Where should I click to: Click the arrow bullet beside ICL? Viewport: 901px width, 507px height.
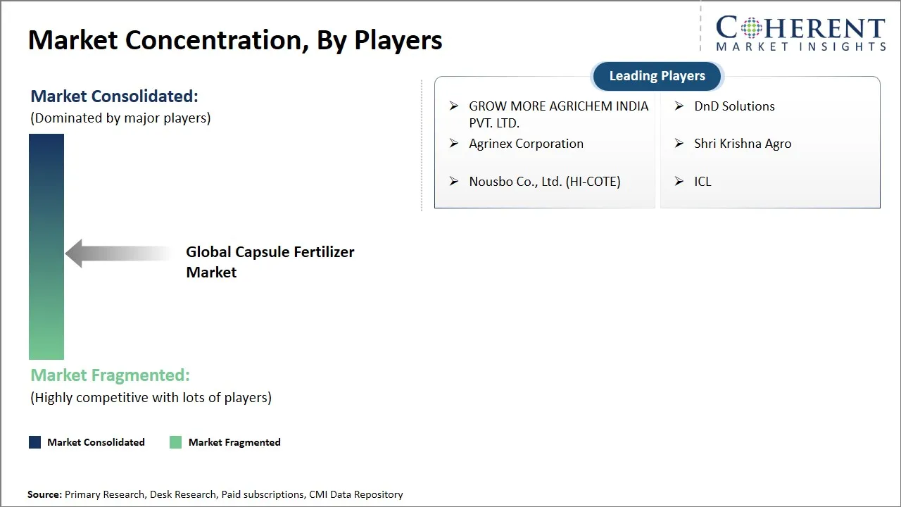pos(679,182)
